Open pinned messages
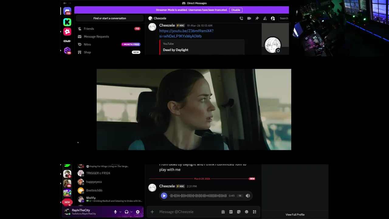389x219 pixels. 257,18
